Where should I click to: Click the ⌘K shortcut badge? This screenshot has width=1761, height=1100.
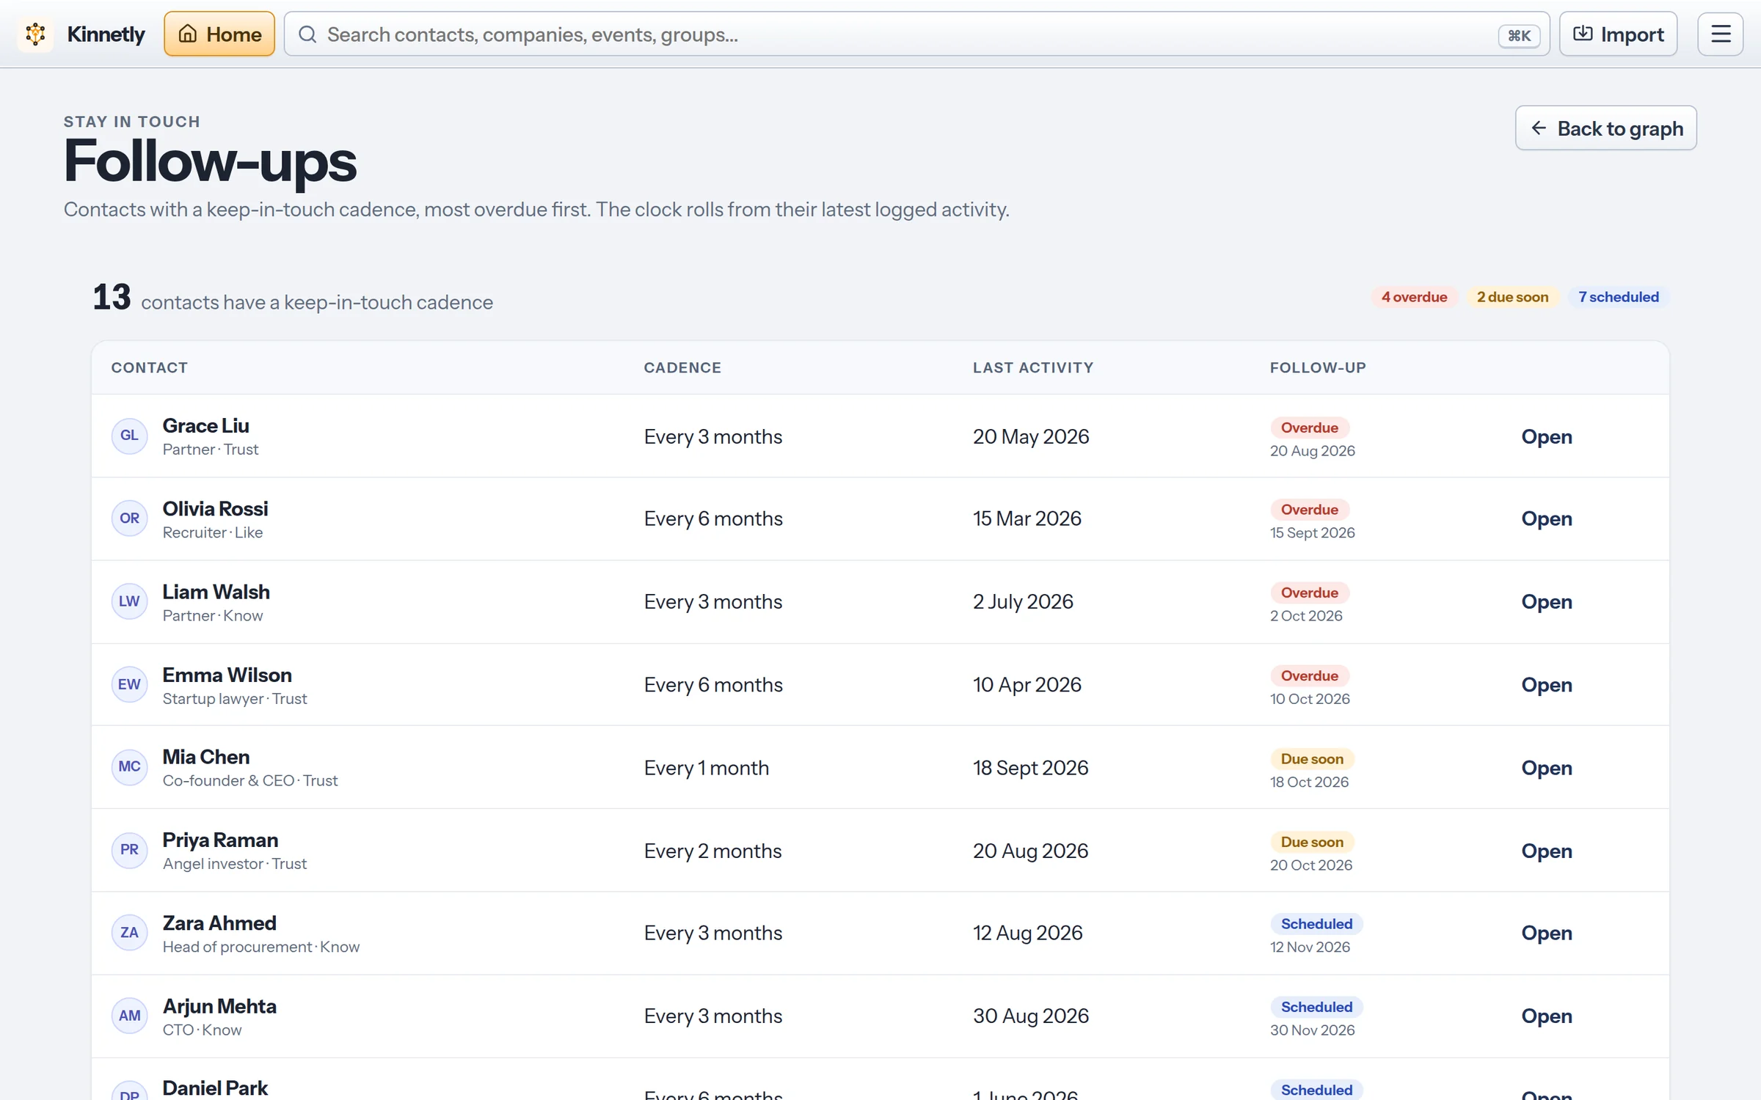coord(1519,35)
